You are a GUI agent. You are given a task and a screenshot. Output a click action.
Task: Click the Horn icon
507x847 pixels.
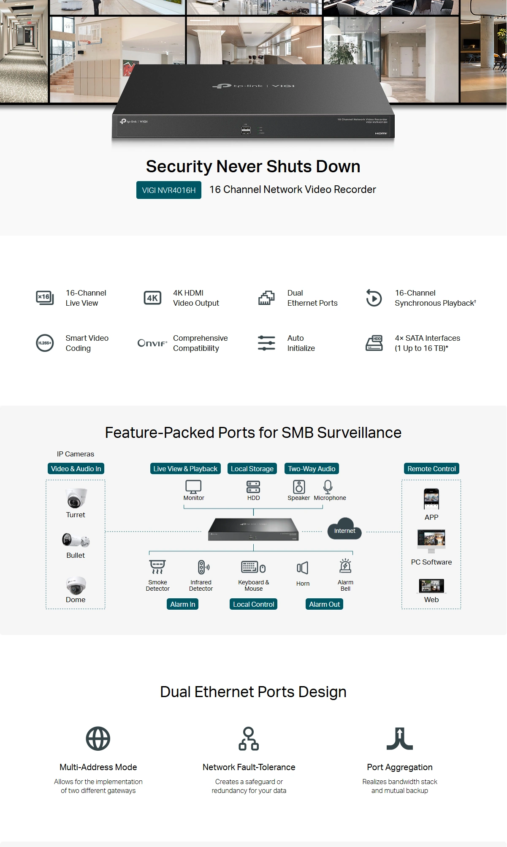click(x=303, y=568)
